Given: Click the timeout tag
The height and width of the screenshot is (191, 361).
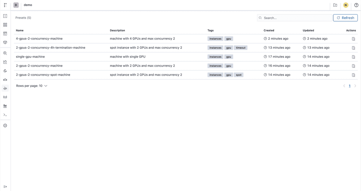Looking at the screenshot, I should (241, 48).
